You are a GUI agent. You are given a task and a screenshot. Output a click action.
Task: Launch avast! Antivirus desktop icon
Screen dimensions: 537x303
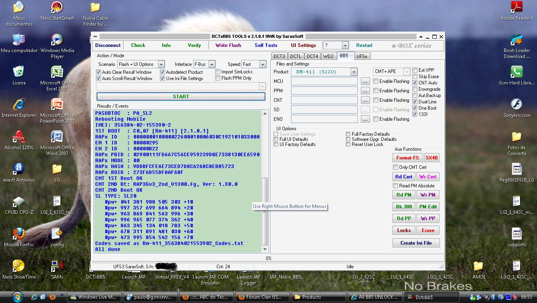(x=19, y=172)
